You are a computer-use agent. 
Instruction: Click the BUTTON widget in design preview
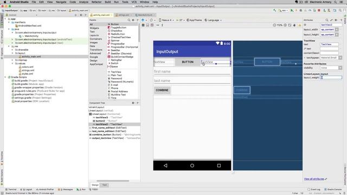click(x=188, y=62)
